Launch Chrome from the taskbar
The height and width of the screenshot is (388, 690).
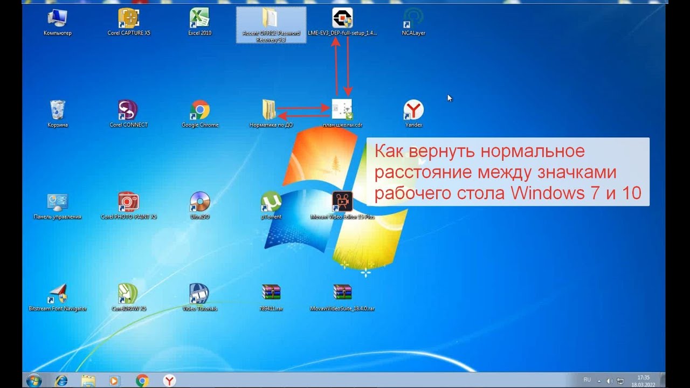click(x=142, y=380)
